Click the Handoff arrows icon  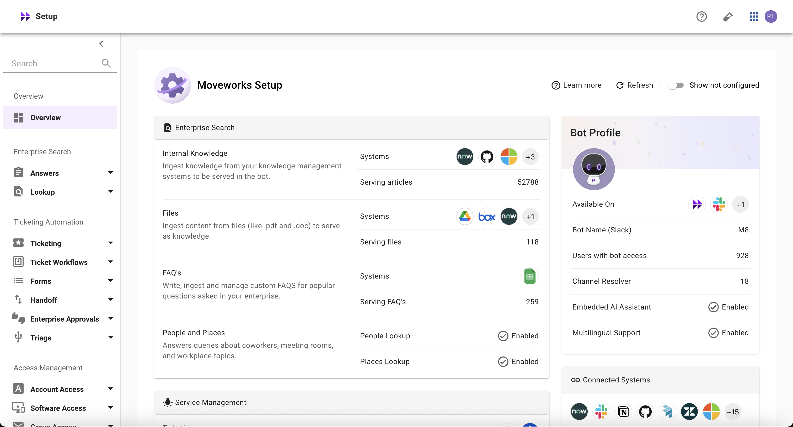click(x=18, y=299)
